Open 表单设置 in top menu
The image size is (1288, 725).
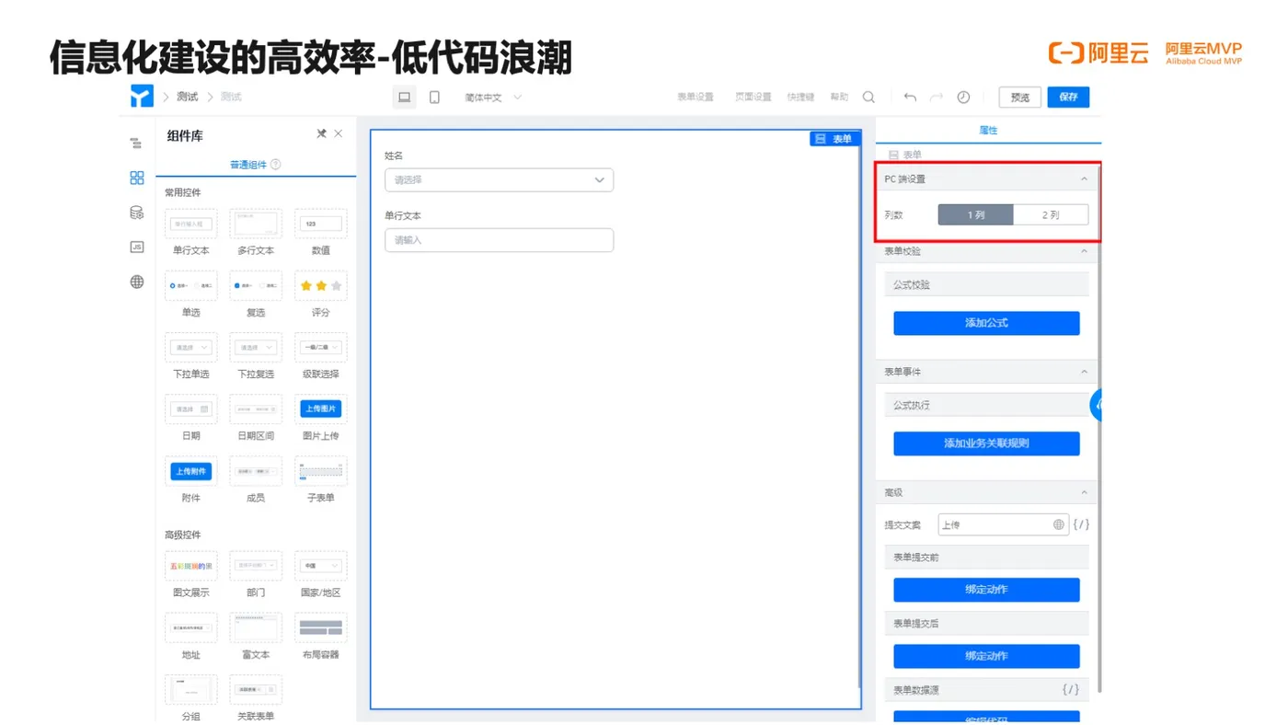click(696, 97)
